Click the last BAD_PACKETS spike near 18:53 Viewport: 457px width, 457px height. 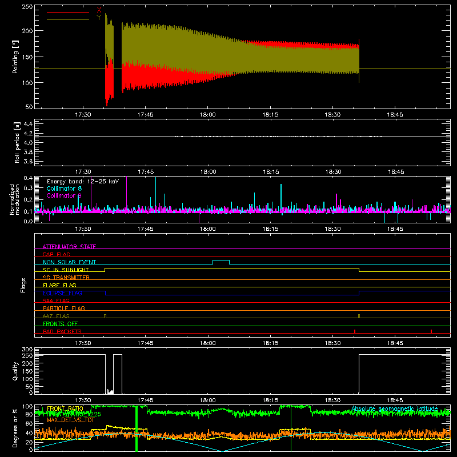pyautogui.click(x=431, y=331)
